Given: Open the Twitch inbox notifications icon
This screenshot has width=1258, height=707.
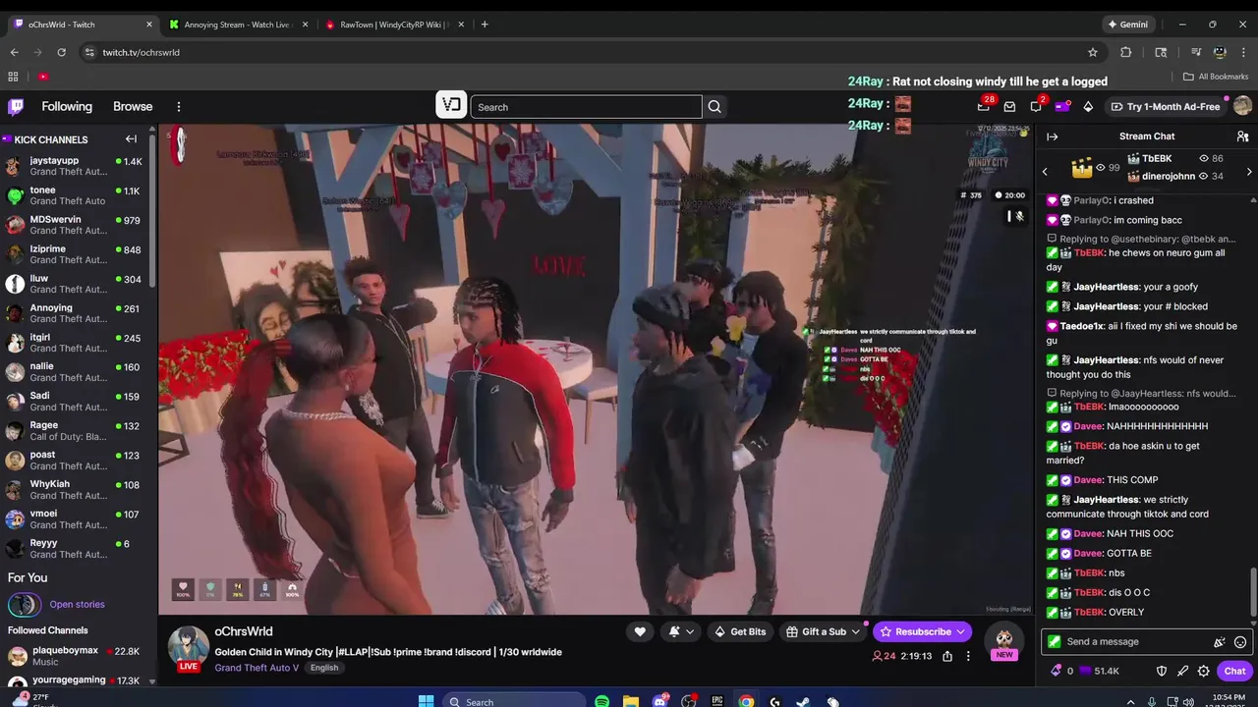Looking at the screenshot, I should 1009,106.
